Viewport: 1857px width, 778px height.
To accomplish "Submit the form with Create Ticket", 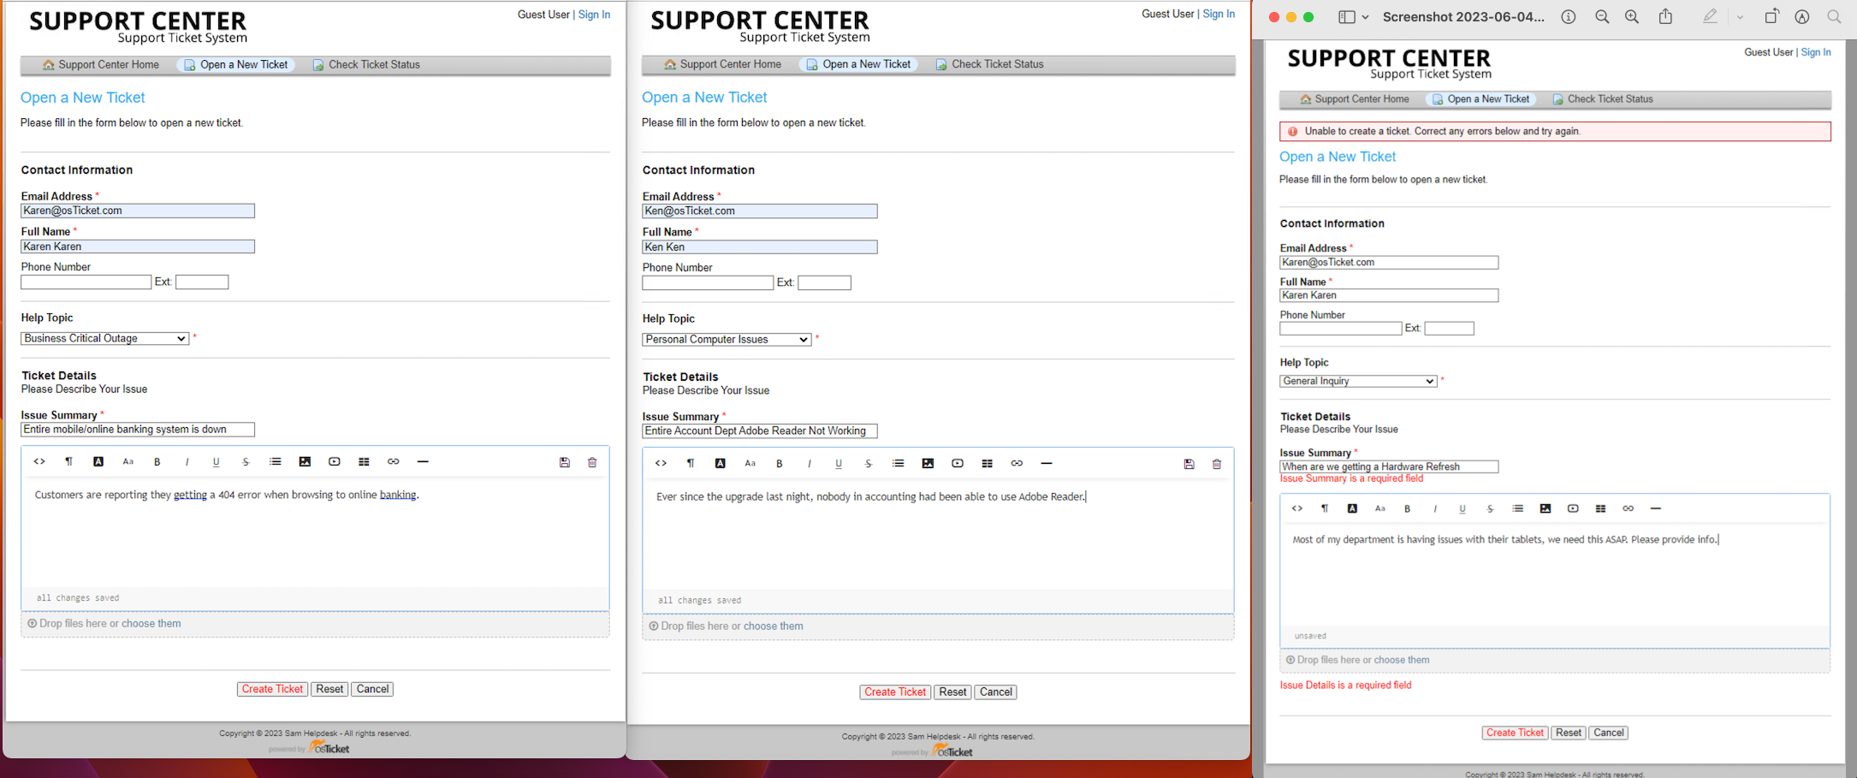I will (x=272, y=688).
